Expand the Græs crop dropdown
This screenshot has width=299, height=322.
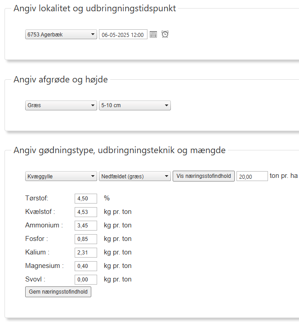pyautogui.click(x=61, y=106)
